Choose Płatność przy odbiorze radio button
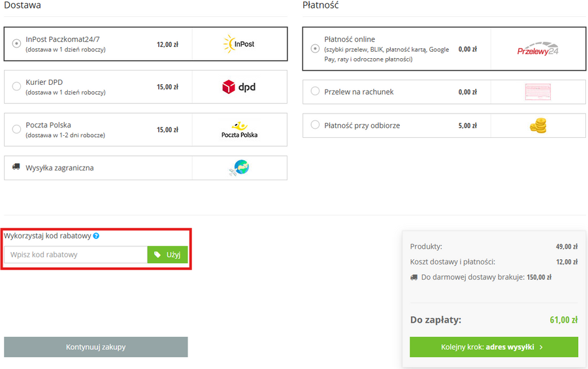Viewport: 588px width, 369px height. point(315,125)
